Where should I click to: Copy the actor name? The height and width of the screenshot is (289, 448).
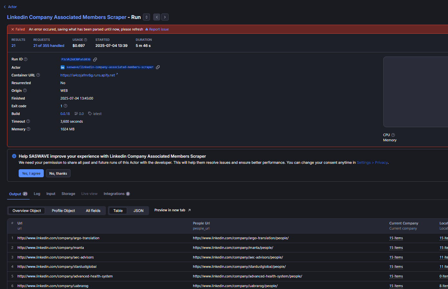[158, 67]
